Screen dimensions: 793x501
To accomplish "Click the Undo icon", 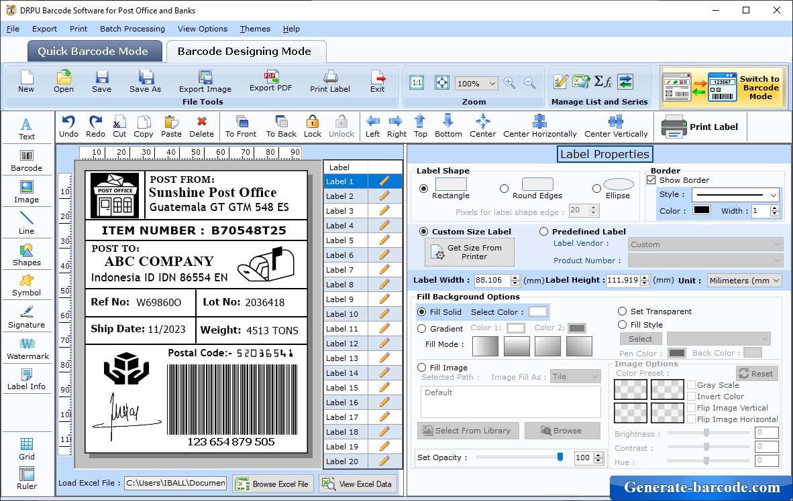I will point(69,127).
